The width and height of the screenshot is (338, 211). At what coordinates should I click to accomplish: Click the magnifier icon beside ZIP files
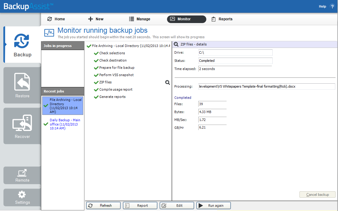[168, 82]
